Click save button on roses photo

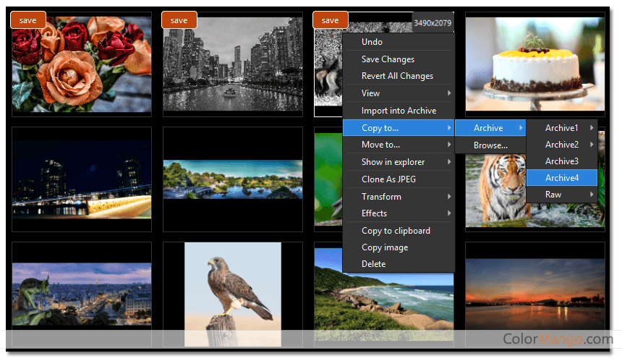(x=27, y=20)
